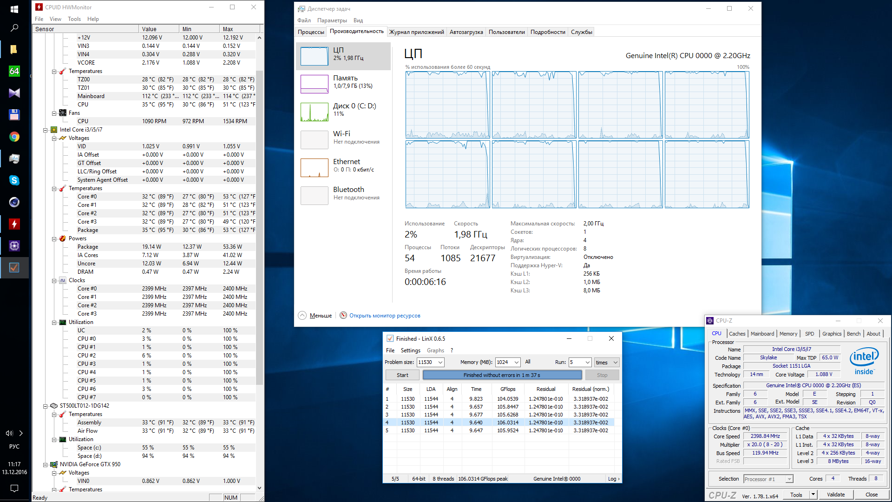The image size is (892, 502).
Task: Open the resource monitor icon link
Action: click(343, 316)
